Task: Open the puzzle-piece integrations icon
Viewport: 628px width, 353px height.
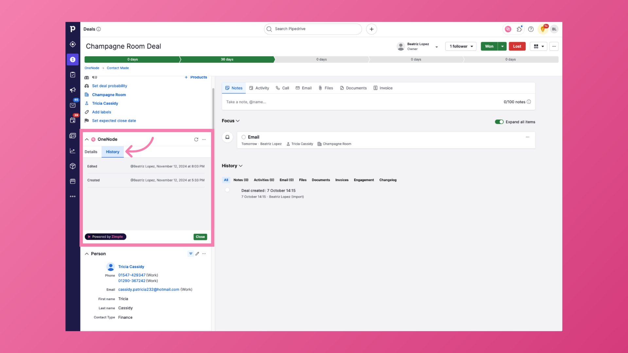Action: click(519, 29)
